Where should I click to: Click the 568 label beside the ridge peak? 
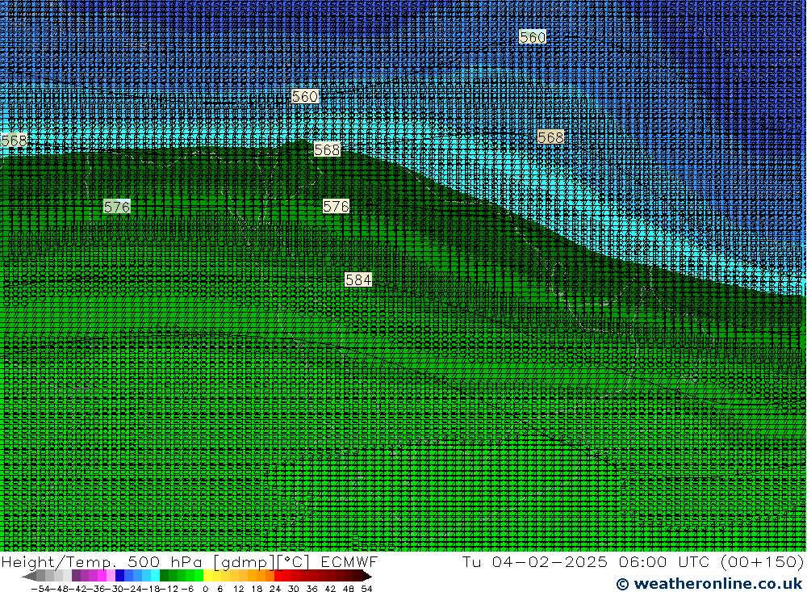point(327,149)
